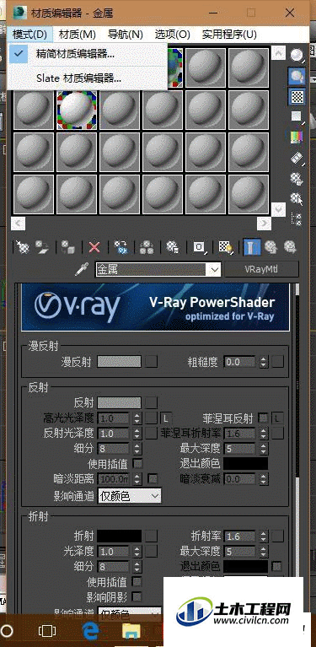Enable the 菲涅耳反射 checkbox

pos(262,418)
